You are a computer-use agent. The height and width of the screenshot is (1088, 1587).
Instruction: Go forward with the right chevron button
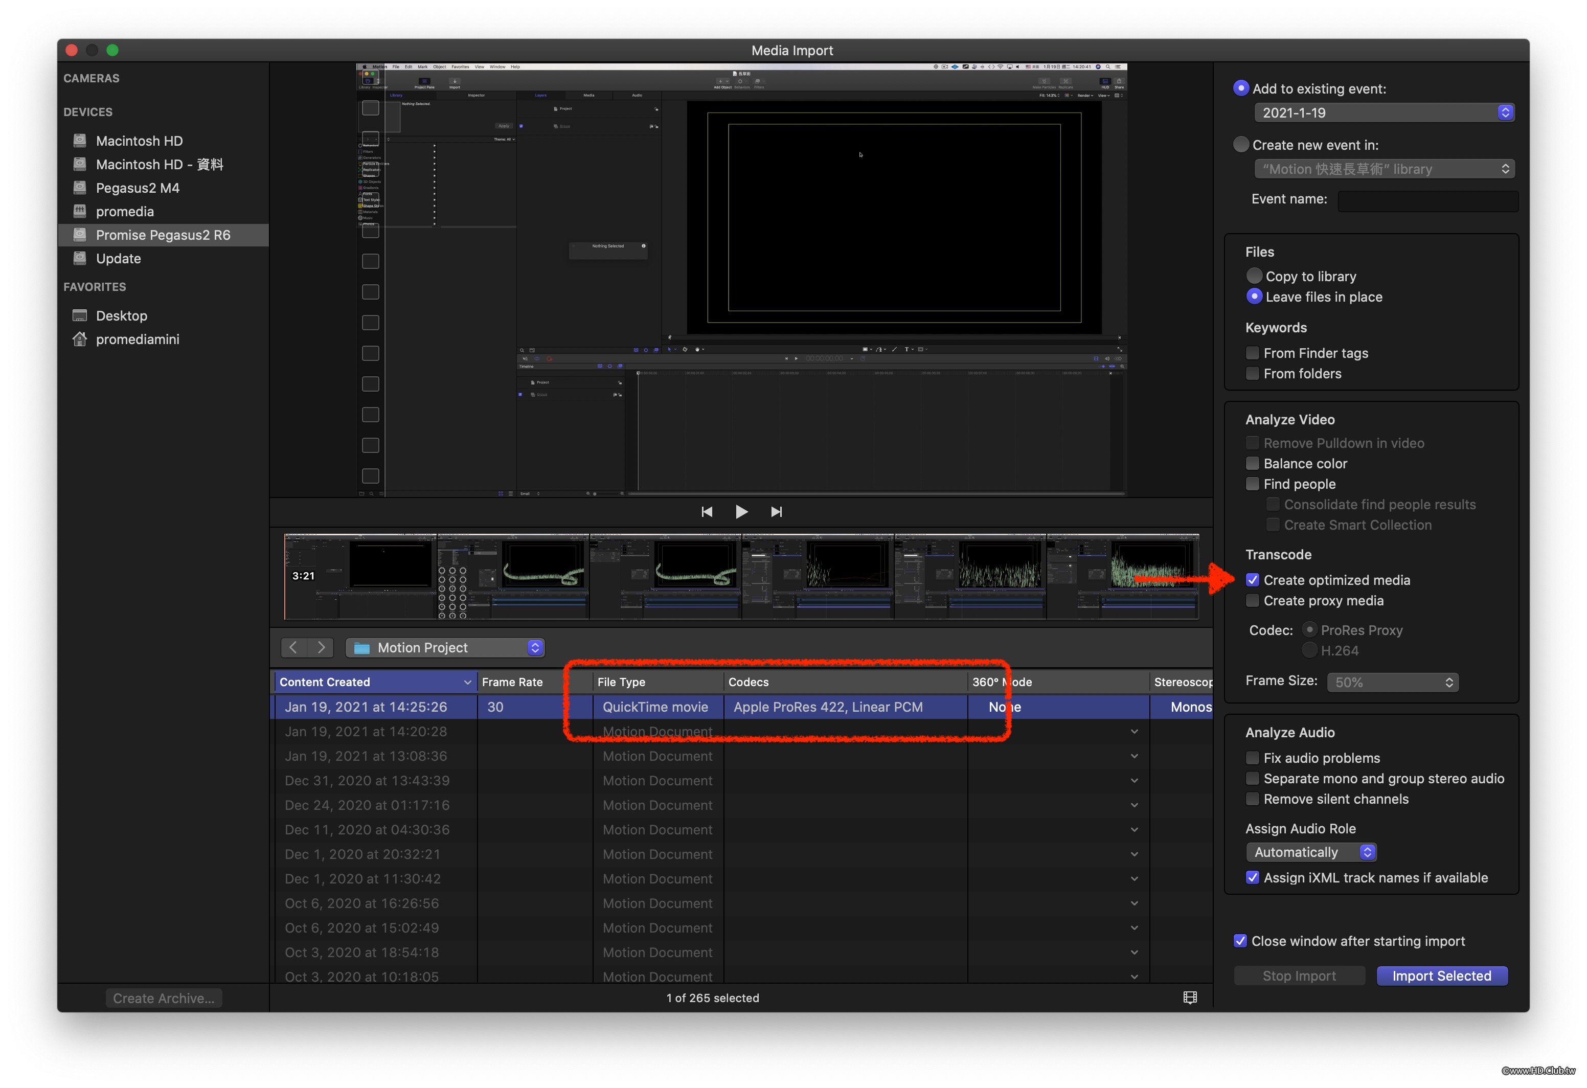coord(321,647)
